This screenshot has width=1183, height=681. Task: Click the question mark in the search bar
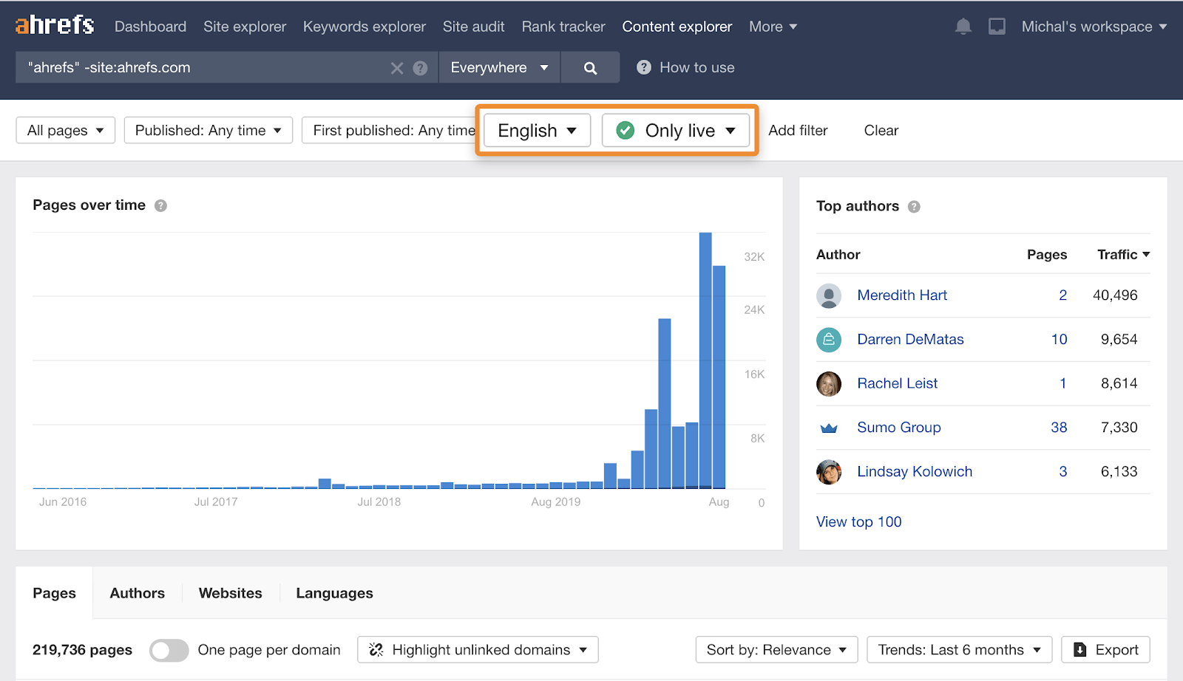420,67
